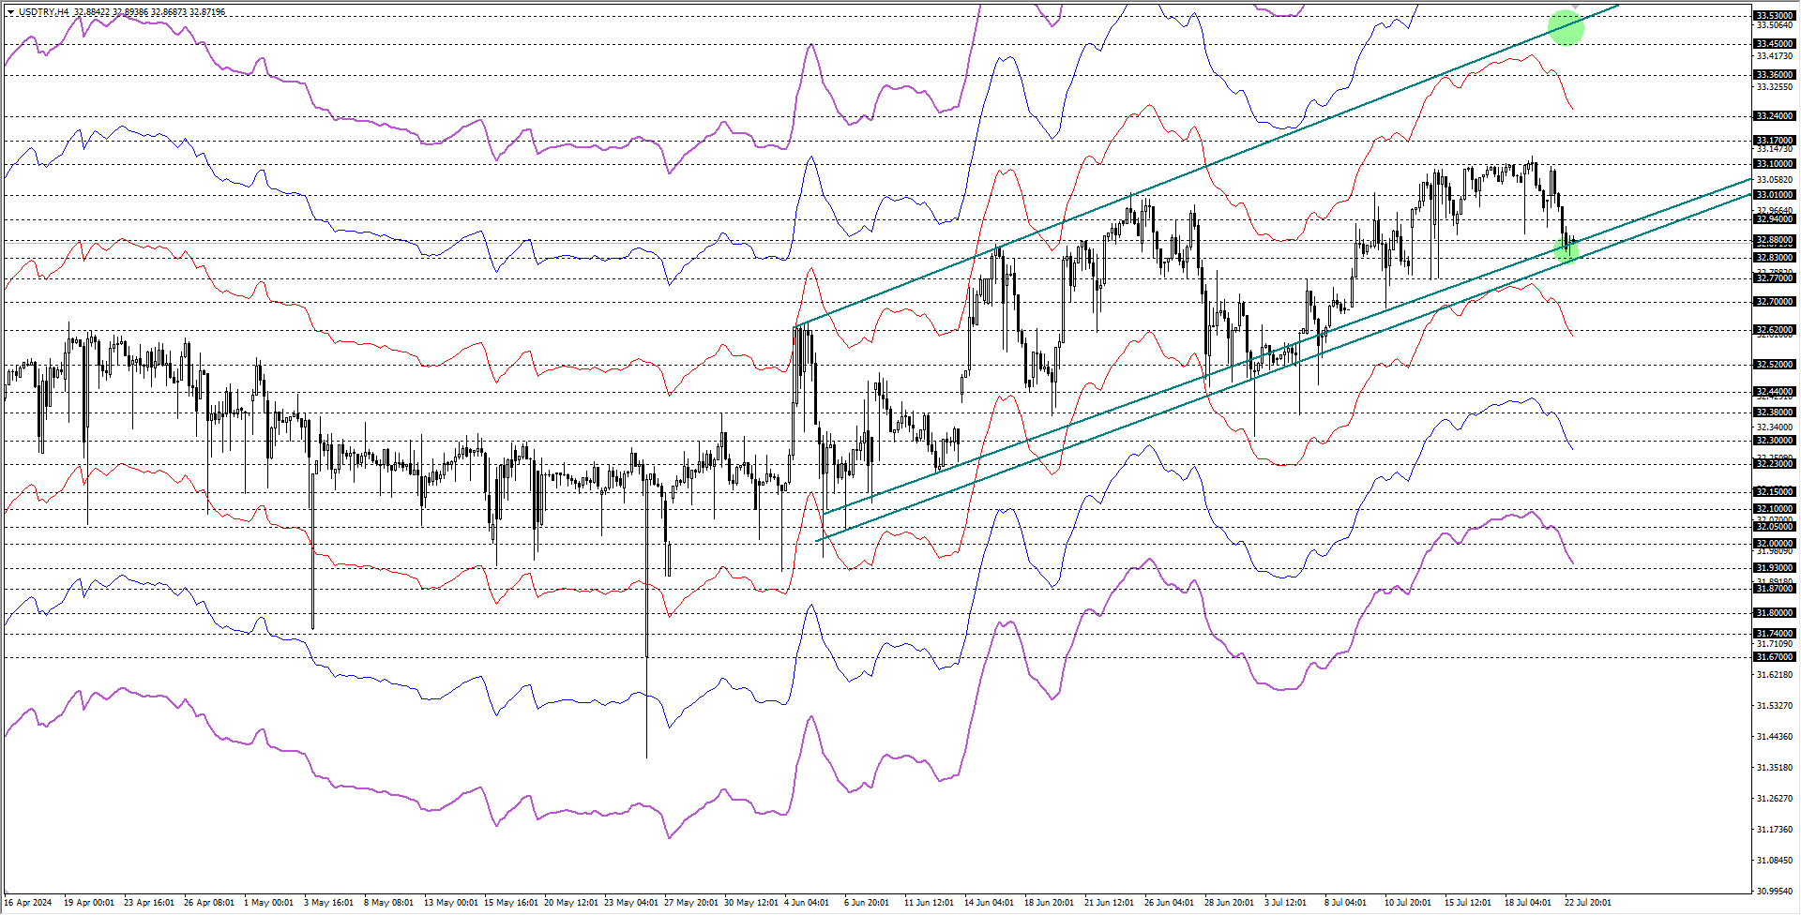
Task: Click the 19 Apr 00:01 time axis label
Action: (89, 903)
